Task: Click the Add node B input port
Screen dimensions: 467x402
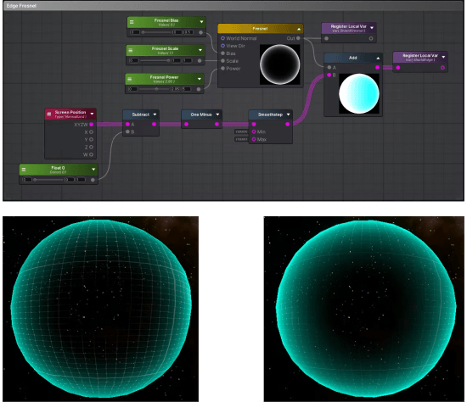Action: [x=329, y=75]
